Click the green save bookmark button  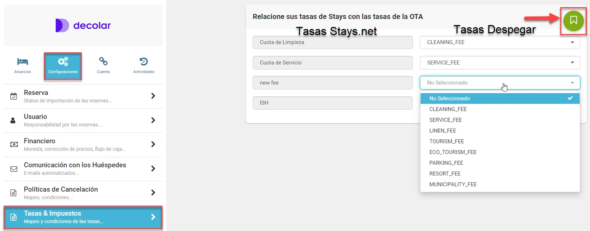point(573,20)
